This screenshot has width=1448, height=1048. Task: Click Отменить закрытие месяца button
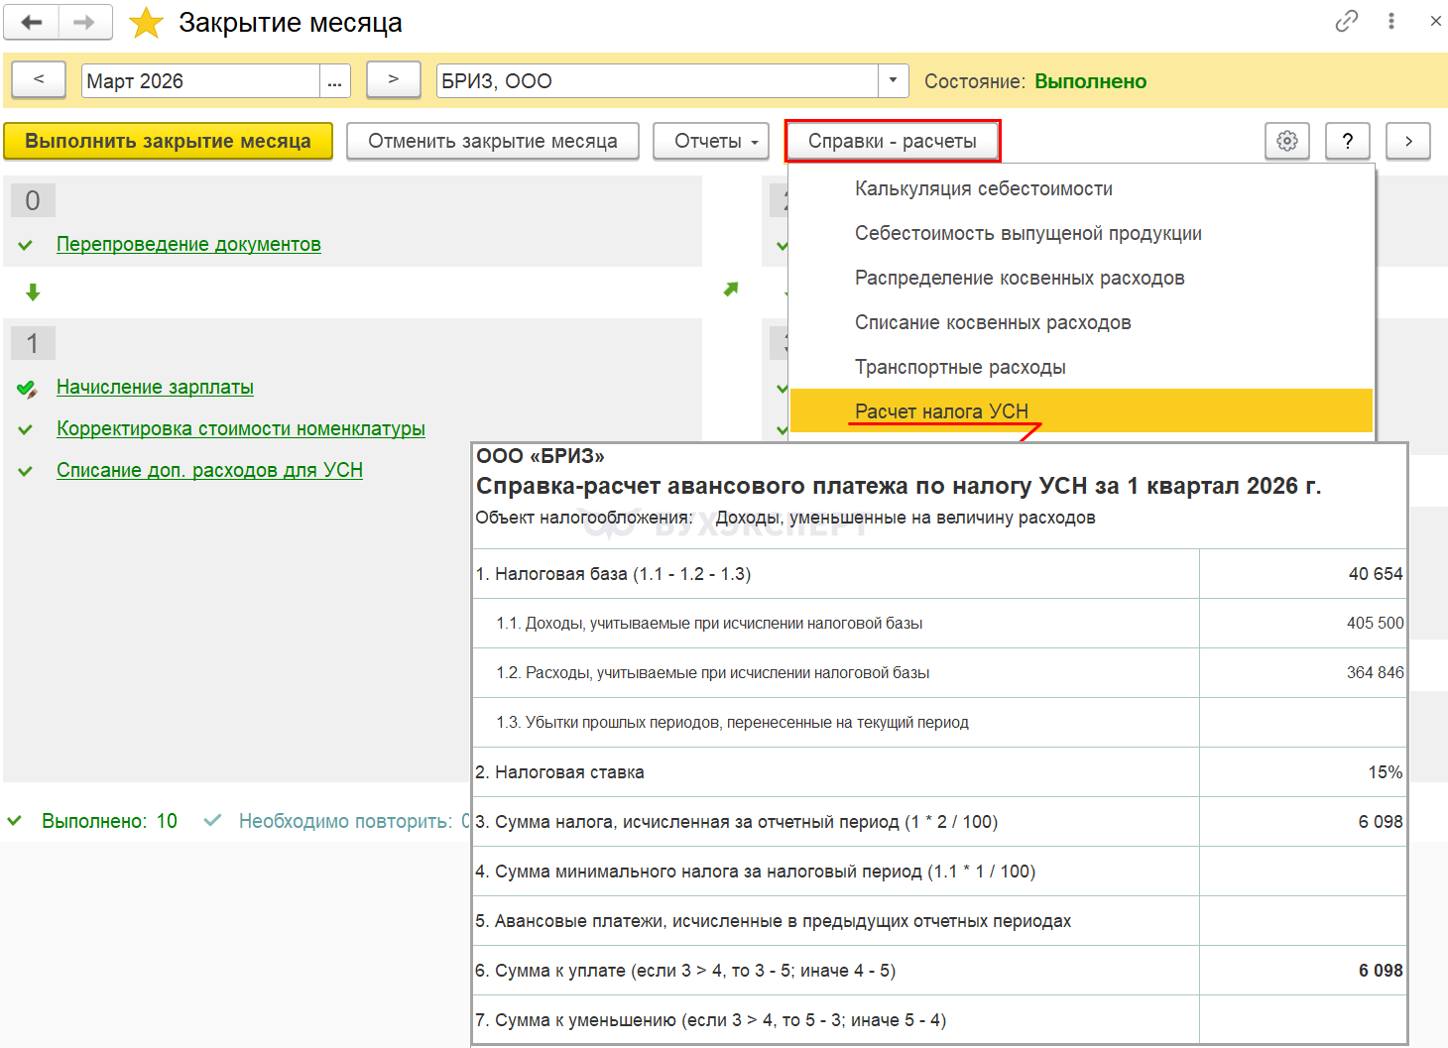click(x=492, y=141)
